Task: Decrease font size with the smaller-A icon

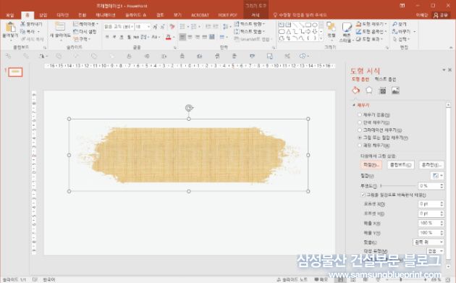Action: 162,27
